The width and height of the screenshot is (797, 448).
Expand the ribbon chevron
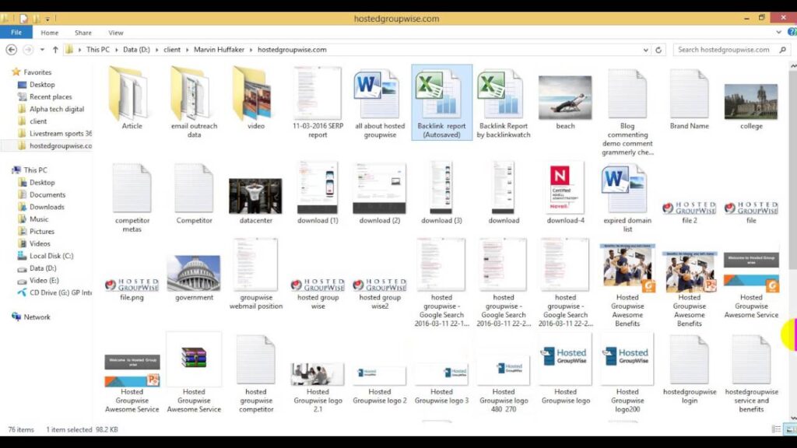778,32
